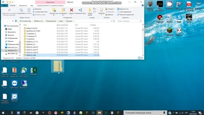Open the TeamViewer desktop icon
The width and height of the screenshot is (204, 115).
14,84
